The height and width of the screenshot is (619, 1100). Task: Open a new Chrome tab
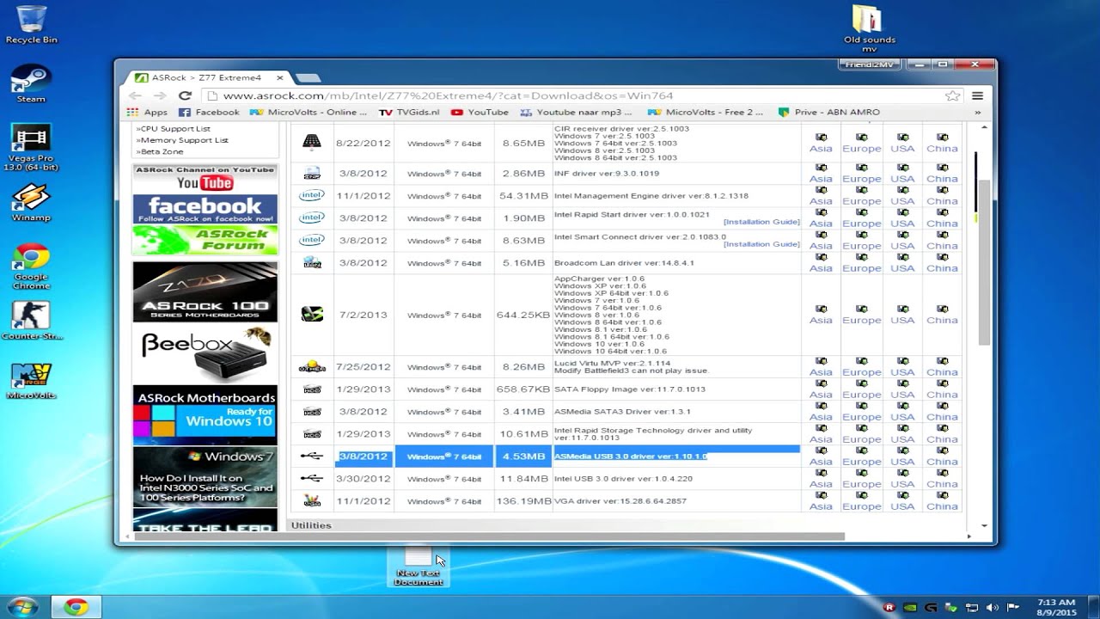[x=308, y=78]
